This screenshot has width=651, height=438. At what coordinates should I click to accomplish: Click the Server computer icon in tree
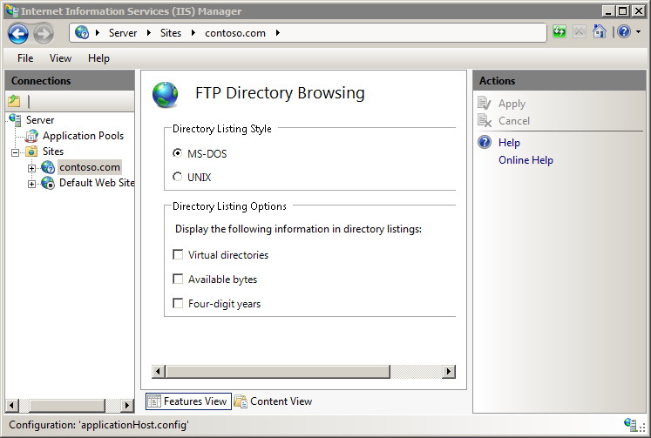[15, 120]
